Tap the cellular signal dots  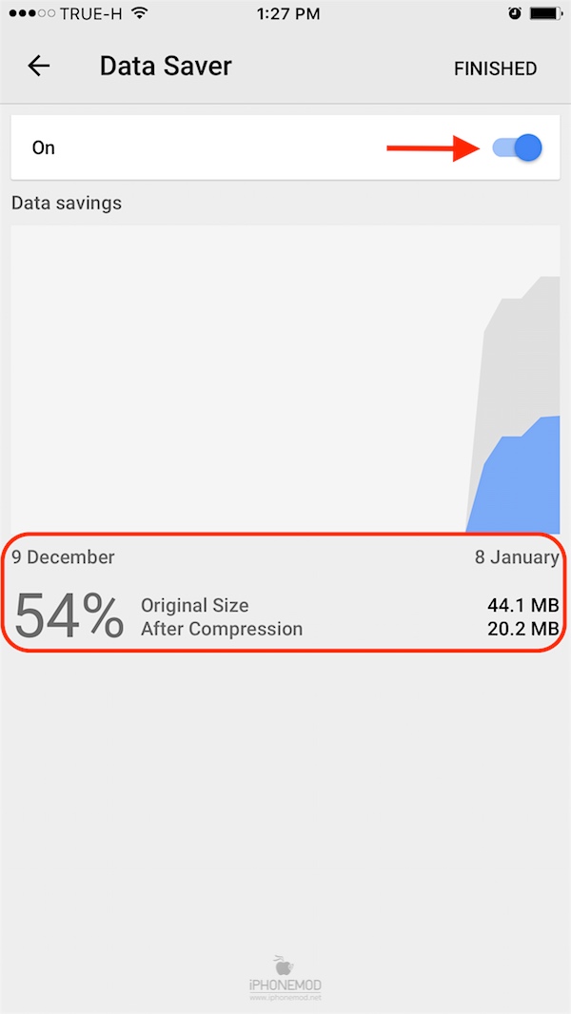click(30, 14)
